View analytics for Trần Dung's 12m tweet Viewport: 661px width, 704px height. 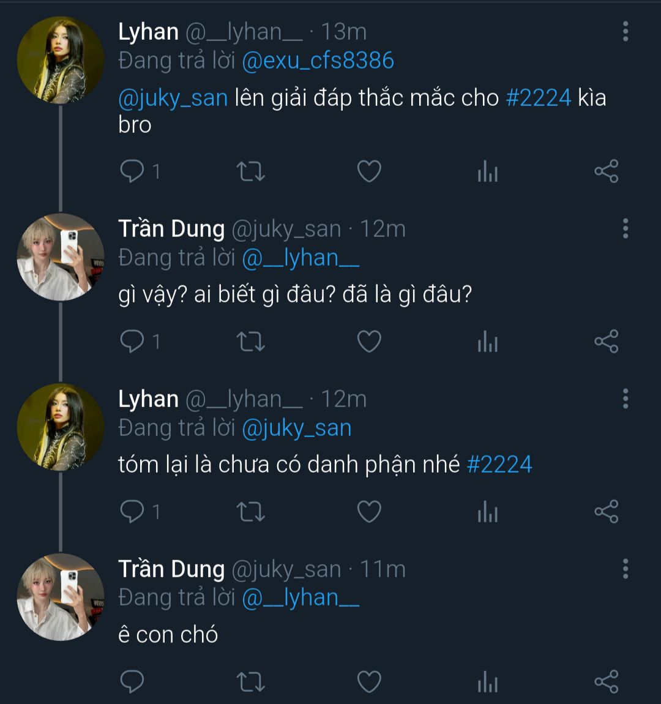[487, 342]
